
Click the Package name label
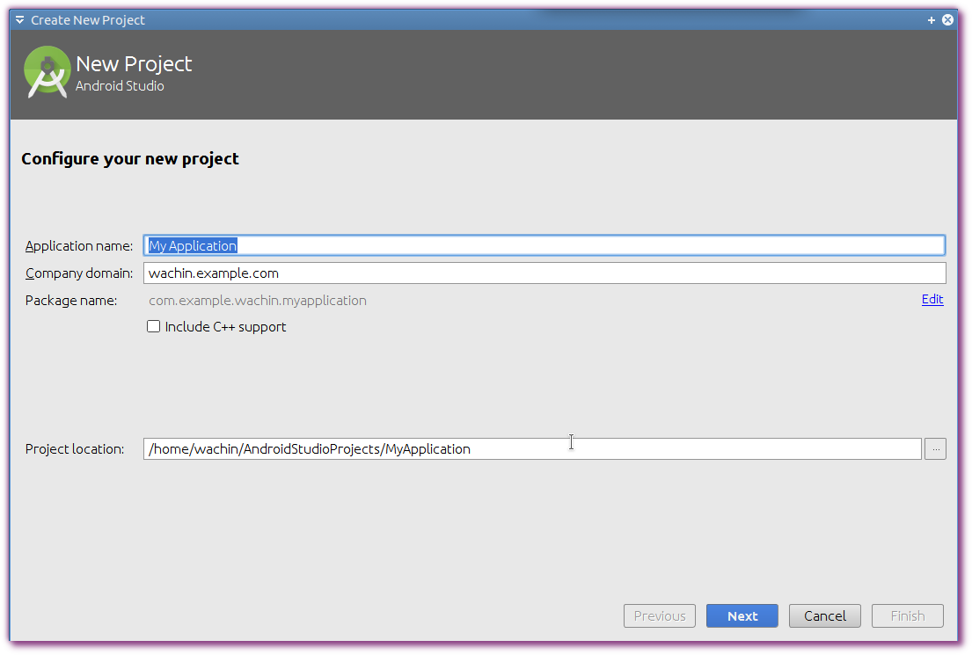[x=70, y=301]
